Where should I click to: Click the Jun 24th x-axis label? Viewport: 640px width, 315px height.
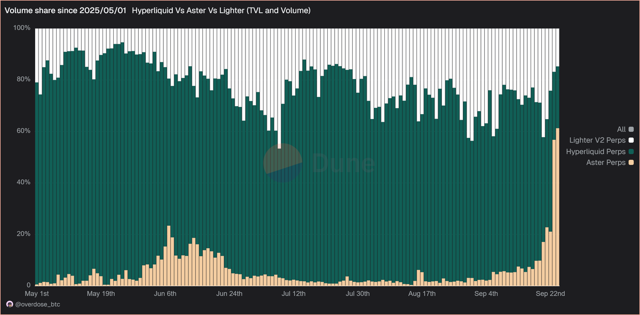pos(230,294)
